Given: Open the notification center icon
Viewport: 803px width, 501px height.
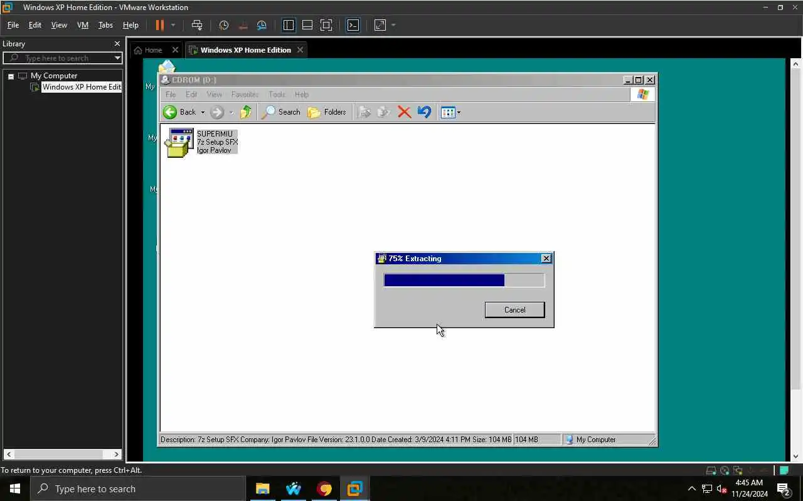Looking at the screenshot, I should pyautogui.click(x=784, y=489).
